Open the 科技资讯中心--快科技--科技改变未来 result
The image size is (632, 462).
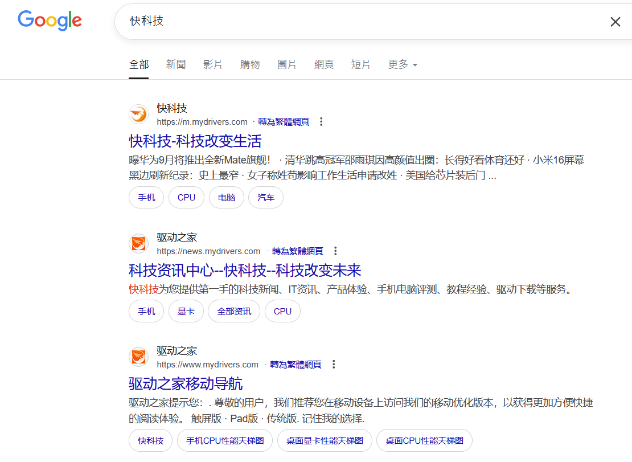coord(245,271)
